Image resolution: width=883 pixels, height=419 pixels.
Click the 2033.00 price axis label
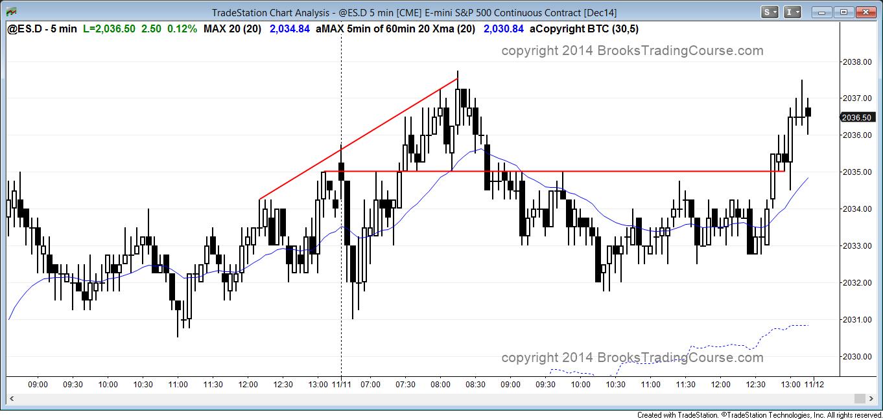[856, 246]
